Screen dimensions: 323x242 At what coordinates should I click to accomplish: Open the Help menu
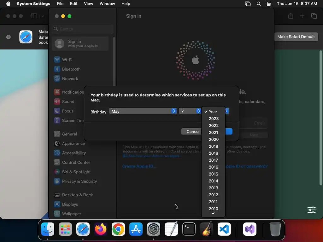(126, 4)
